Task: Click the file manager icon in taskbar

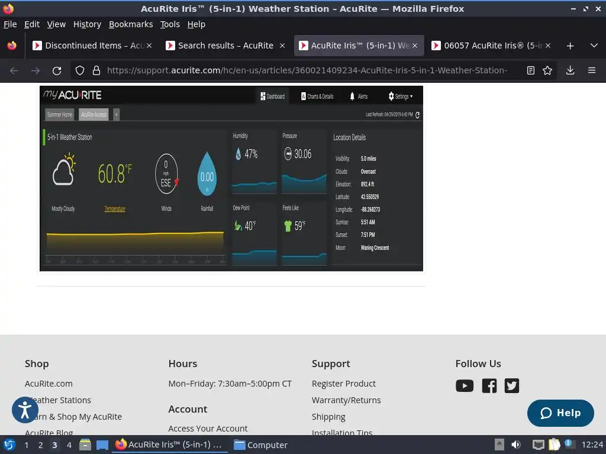Action: [x=85, y=445]
